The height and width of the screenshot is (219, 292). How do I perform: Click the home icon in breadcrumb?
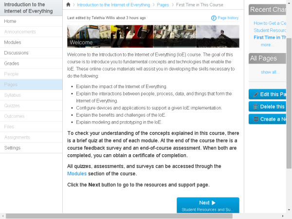click(69, 4)
